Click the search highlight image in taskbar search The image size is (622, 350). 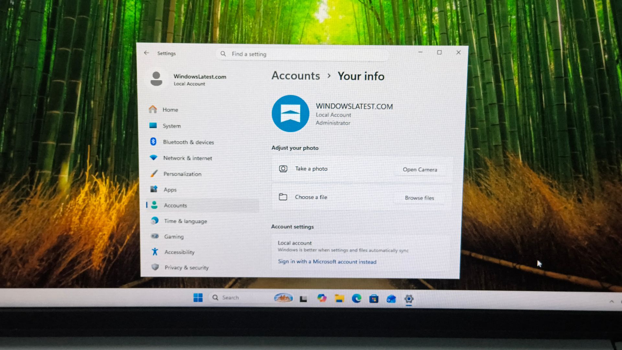[x=283, y=297]
